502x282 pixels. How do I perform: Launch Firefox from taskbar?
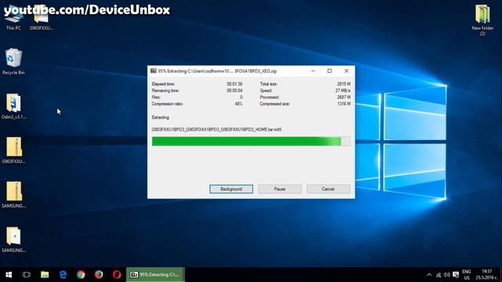click(x=99, y=275)
